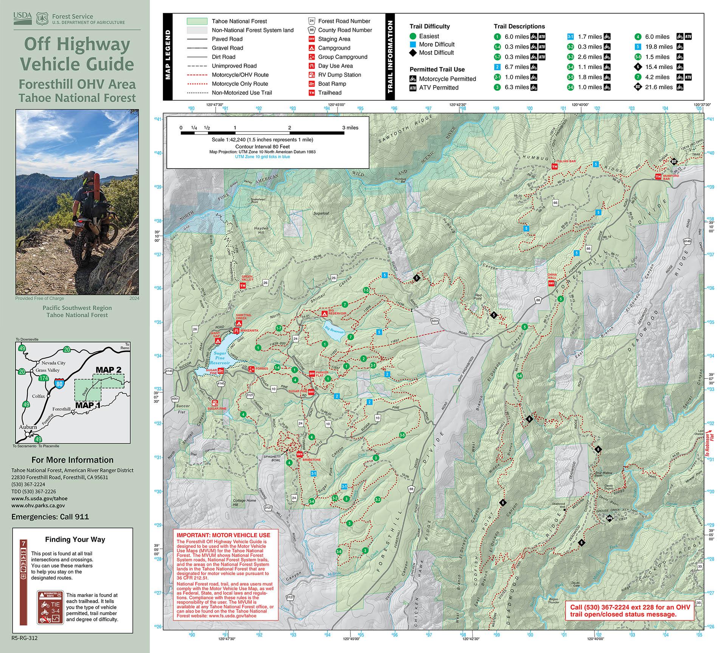Toggle the More Difficult blue square symbol
This screenshot has width=726, height=653.
coord(413,44)
